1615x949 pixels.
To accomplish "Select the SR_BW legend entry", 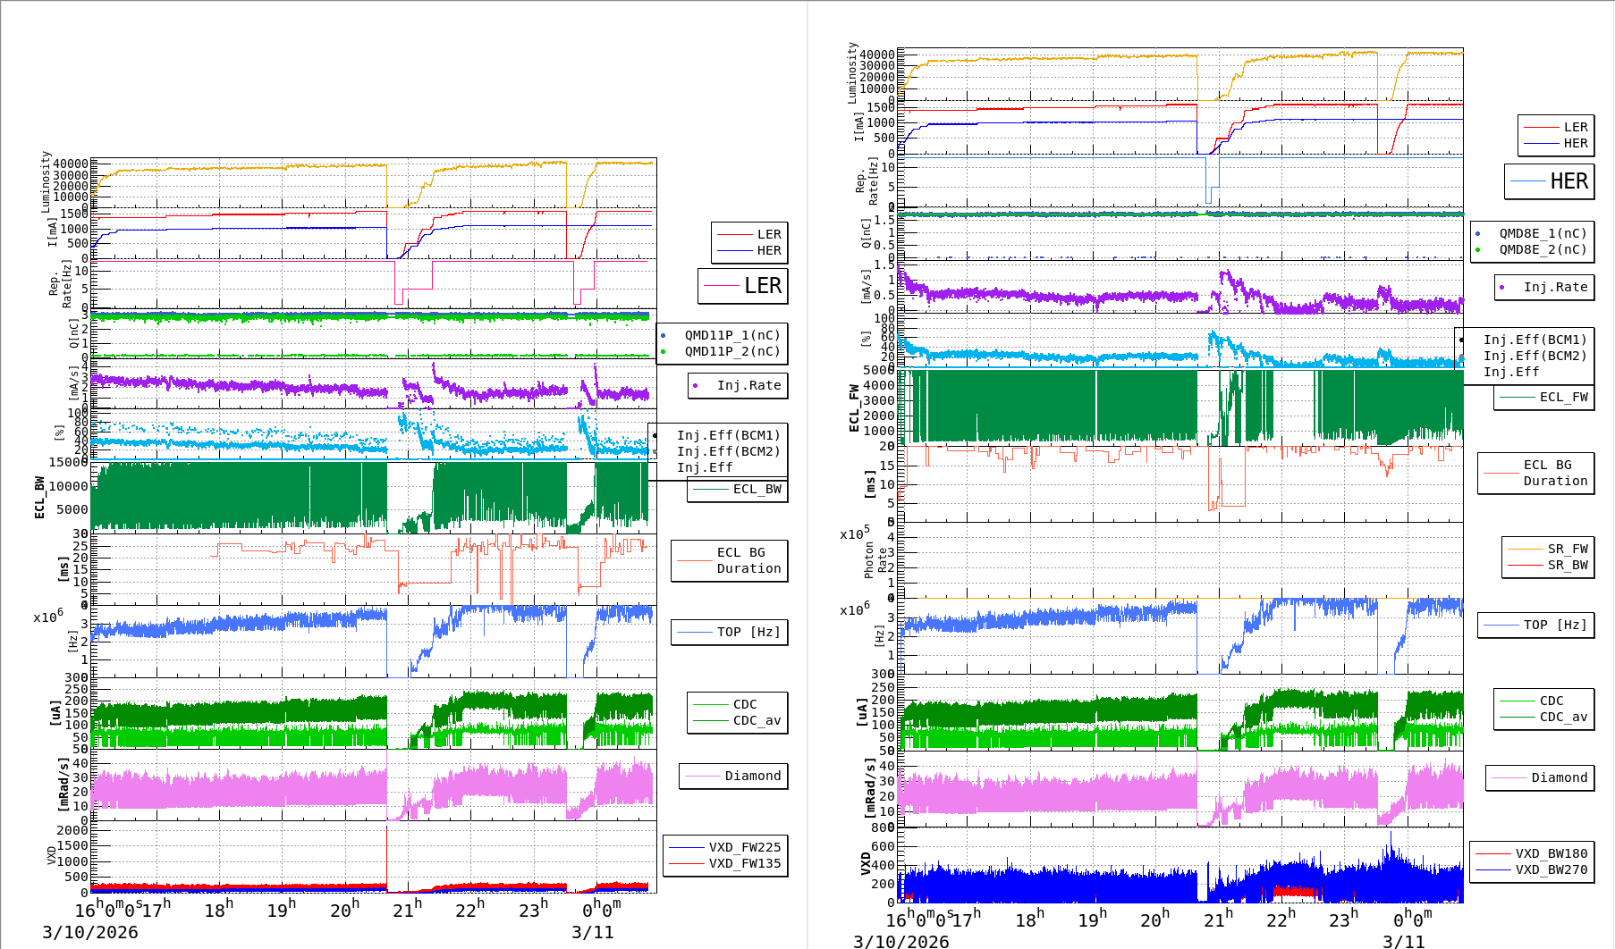I will click(1548, 565).
